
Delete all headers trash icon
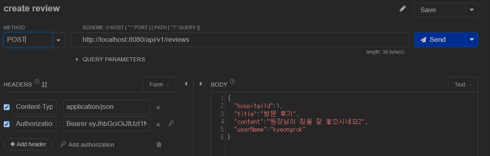[x=159, y=145]
